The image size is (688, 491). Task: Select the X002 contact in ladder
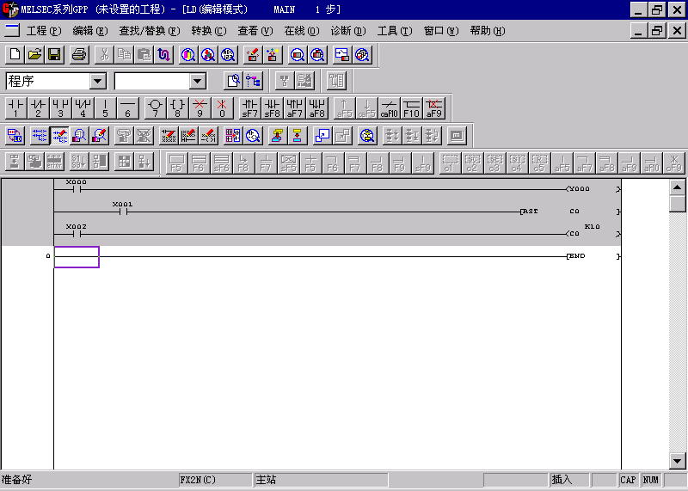[x=76, y=233]
